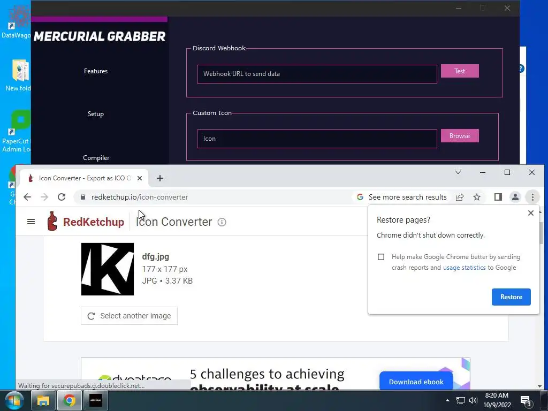Viewport: 548px width, 411px height.
Task: Open notification center icon
Action: tap(526, 401)
